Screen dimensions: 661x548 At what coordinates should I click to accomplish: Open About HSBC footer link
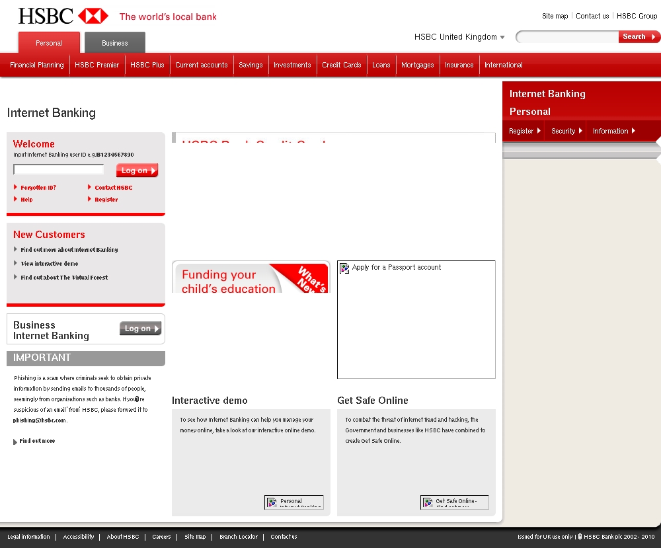tap(123, 537)
